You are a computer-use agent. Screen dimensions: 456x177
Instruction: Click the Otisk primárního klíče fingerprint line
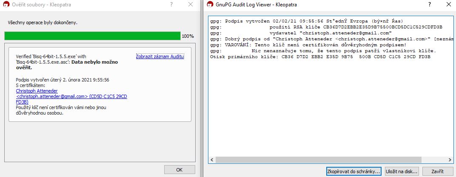coord(320,57)
